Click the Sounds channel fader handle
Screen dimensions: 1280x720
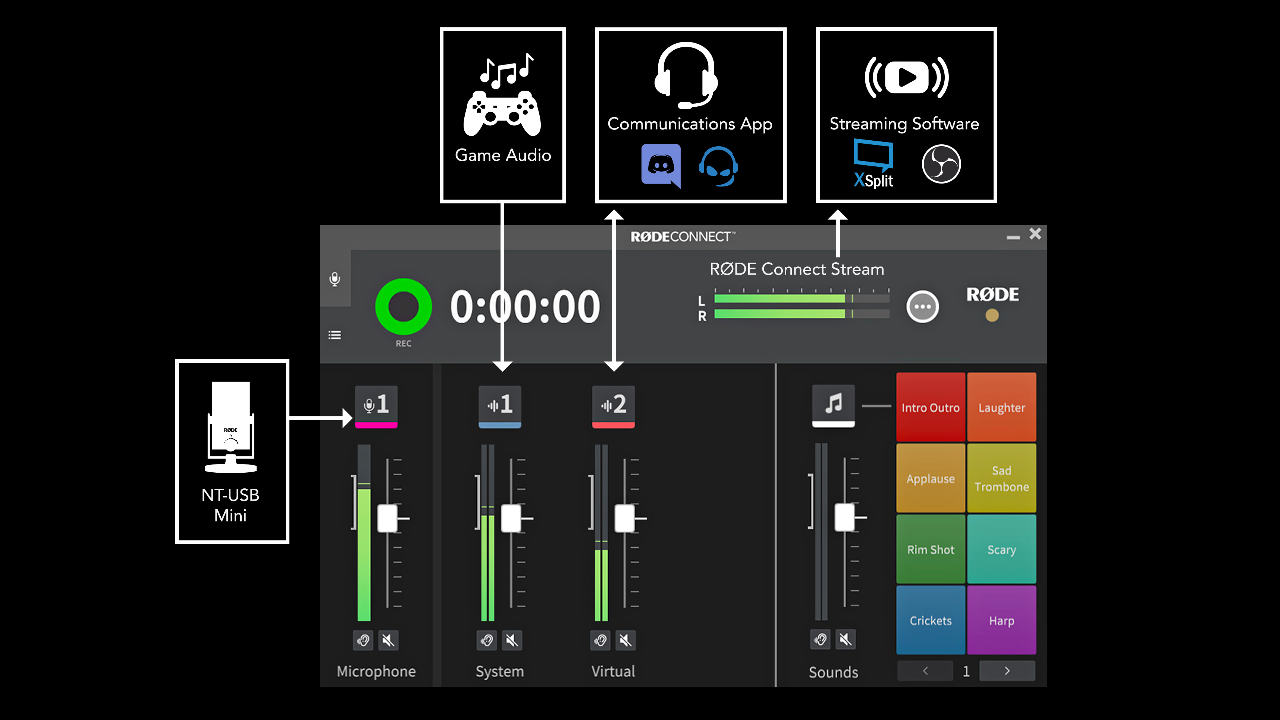pos(845,517)
